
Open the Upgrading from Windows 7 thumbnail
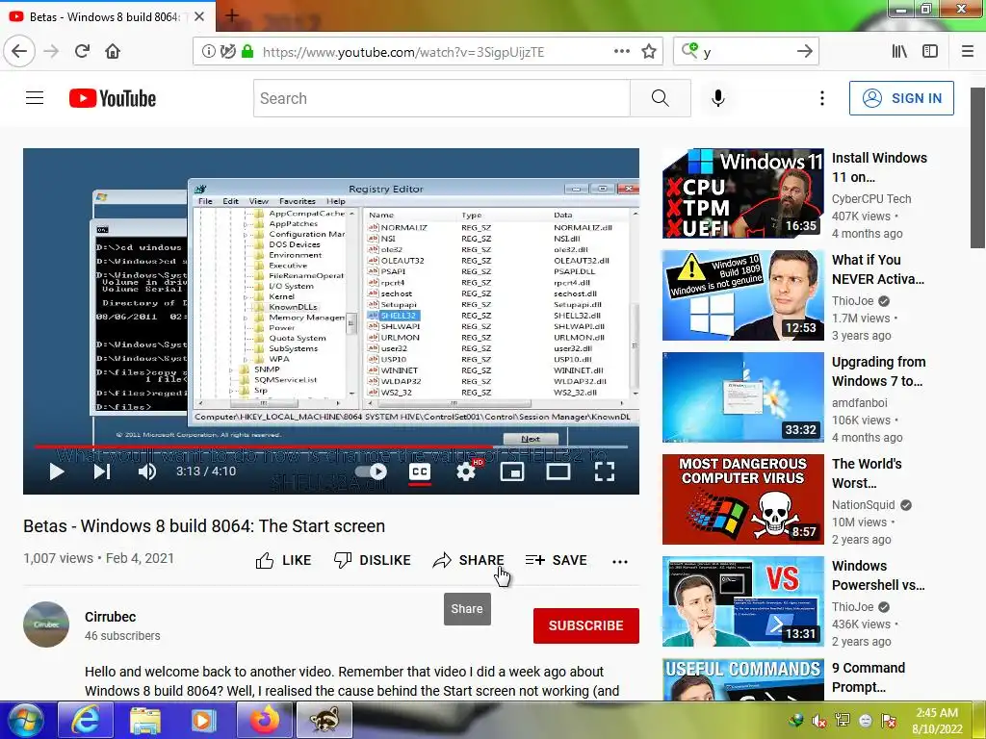coord(742,397)
